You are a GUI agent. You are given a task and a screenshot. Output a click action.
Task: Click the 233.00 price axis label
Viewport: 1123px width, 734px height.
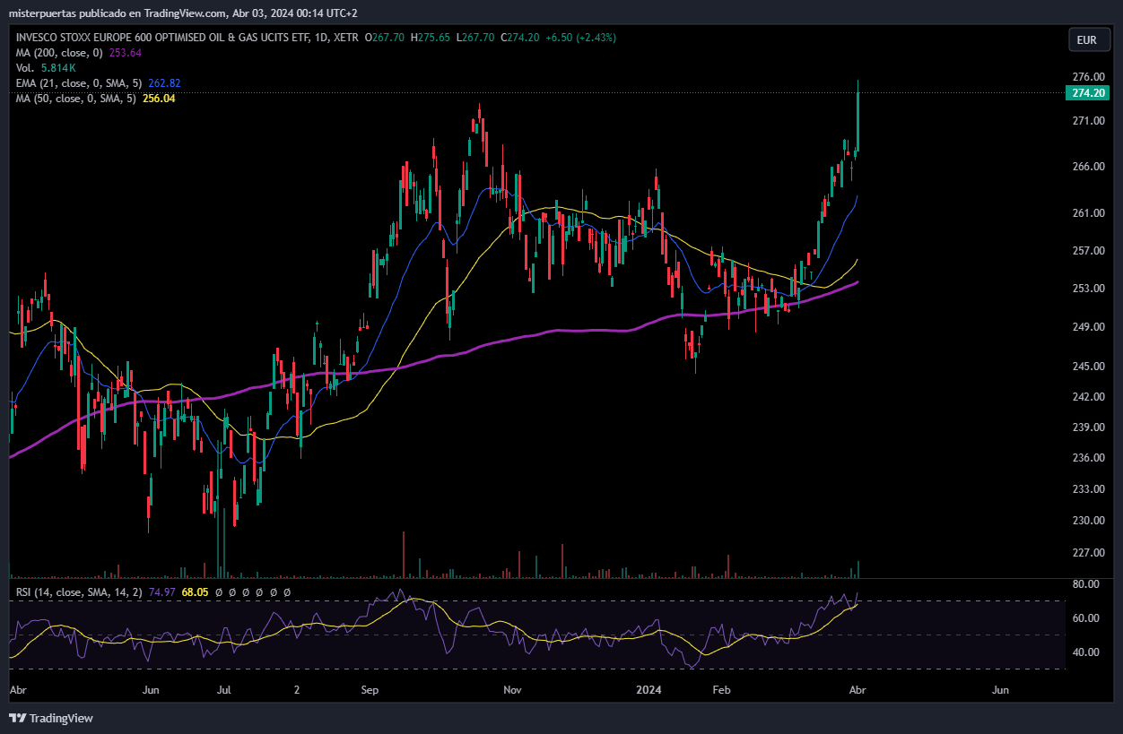pos(1088,489)
